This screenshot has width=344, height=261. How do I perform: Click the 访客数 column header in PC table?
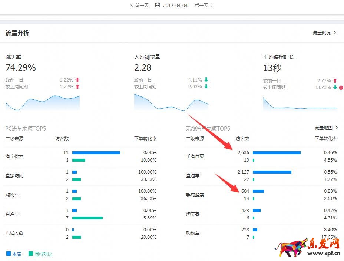pyautogui.click(x=62, y=139)
